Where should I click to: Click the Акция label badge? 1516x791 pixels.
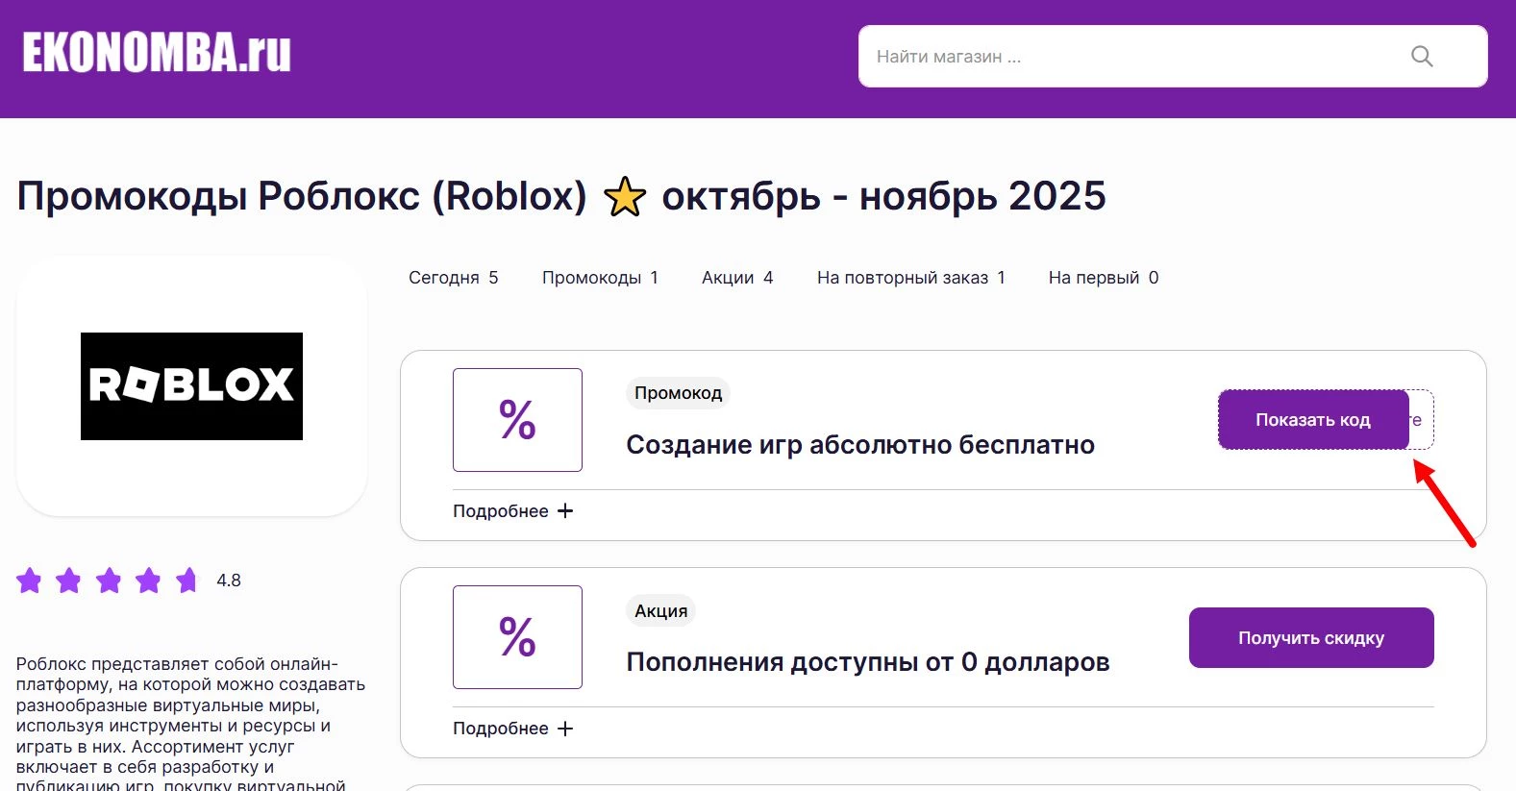click(x=660, y=610)
